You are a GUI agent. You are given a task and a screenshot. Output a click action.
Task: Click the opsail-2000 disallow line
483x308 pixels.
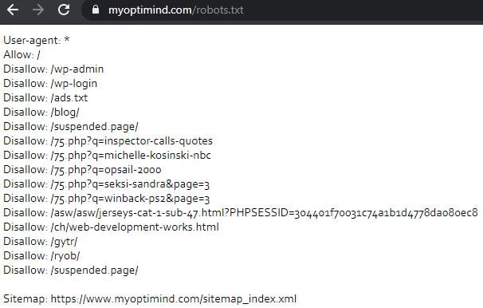tap(82, 170)
